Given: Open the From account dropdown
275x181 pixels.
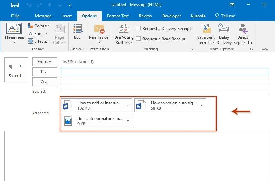Looking at the screenshot, I should [44, 62].
